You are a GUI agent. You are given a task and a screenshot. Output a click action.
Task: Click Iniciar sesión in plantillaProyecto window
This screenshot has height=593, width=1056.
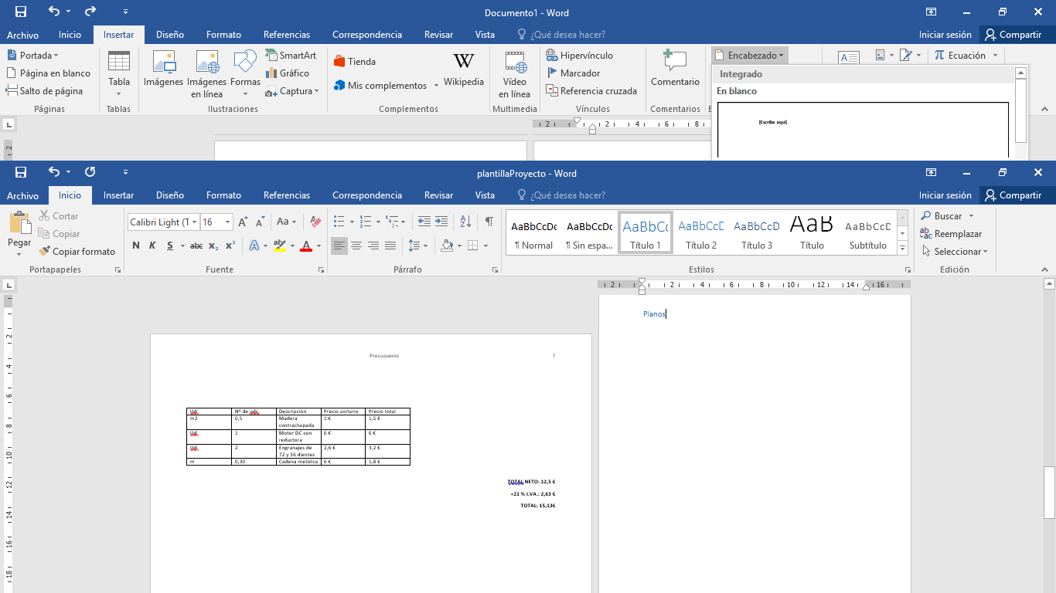(945, 195)
